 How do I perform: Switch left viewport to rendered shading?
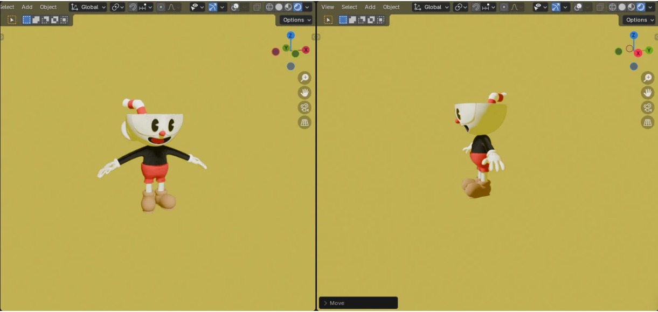pos(297,7)
